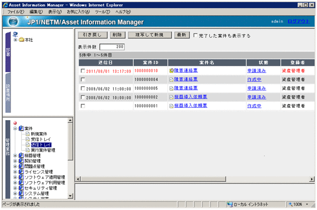This screenshot has width=317, height=210.
Task: Click the local intranet zone icon in status bar
Action: 230,204
